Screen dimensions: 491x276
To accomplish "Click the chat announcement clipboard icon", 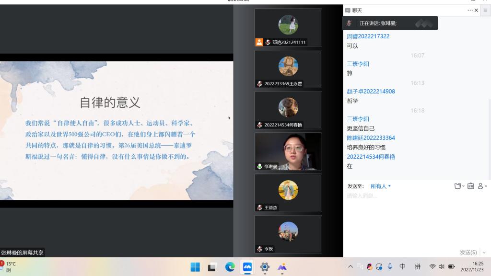I will [470, 186].
